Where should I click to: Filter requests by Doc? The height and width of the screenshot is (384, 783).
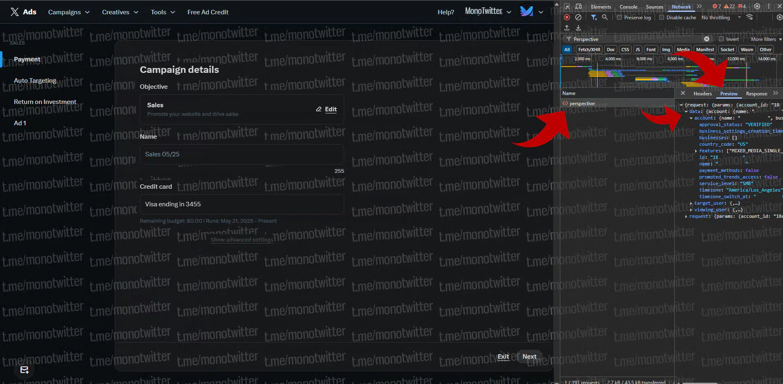611,50
